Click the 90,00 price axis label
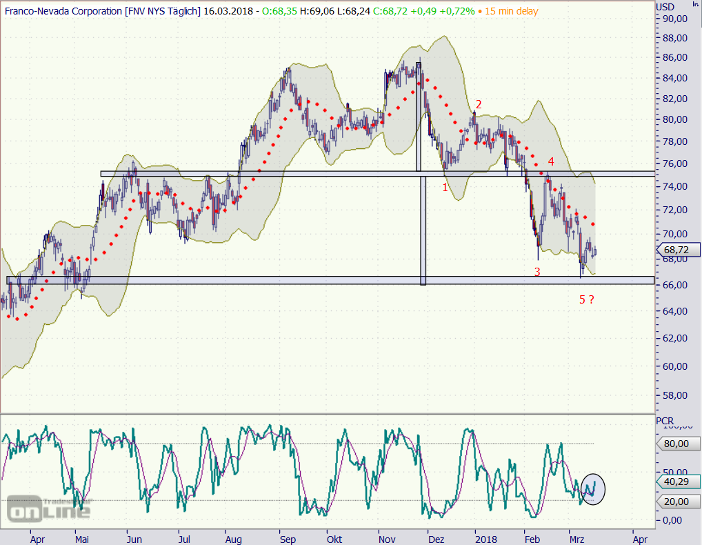This screenshot has height=545, width=702. click(675, 19)
